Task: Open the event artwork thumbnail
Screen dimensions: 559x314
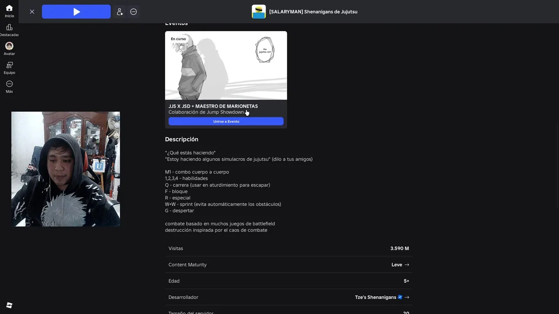Action: [226, 65]
